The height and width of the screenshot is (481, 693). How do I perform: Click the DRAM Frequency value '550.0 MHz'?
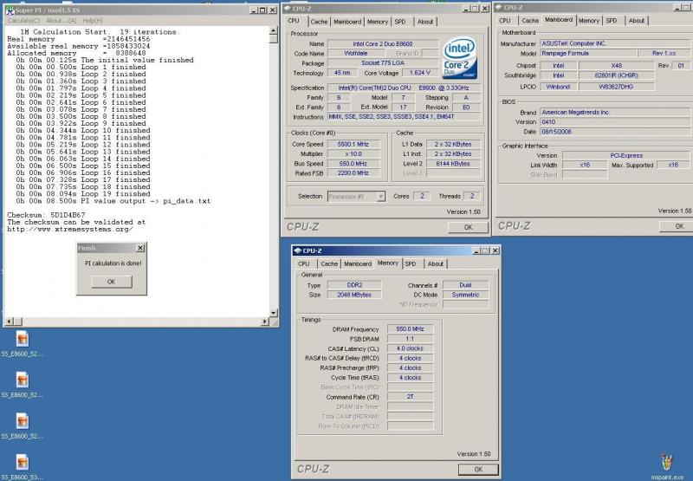[x=410, y=329]
